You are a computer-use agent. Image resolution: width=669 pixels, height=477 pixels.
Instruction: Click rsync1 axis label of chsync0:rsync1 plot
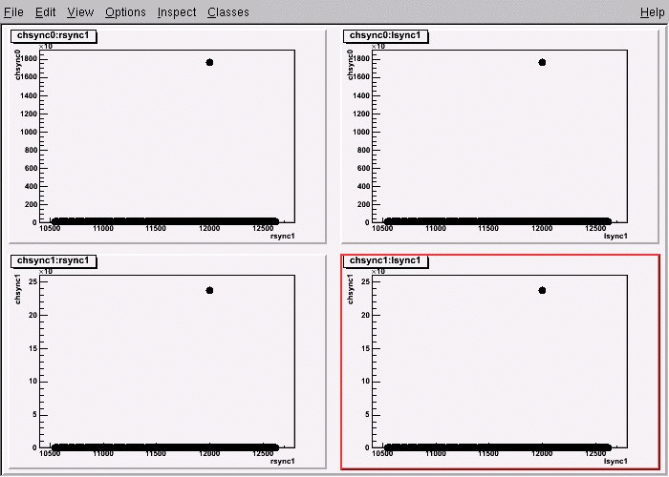283,236
